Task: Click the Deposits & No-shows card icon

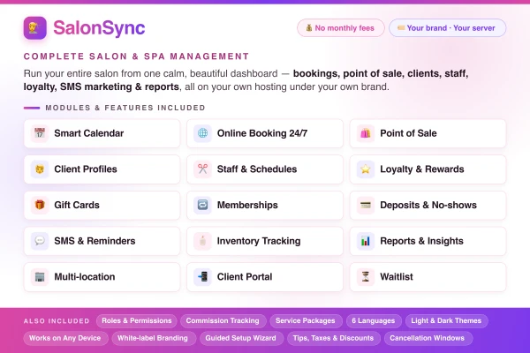Action: 366,205
